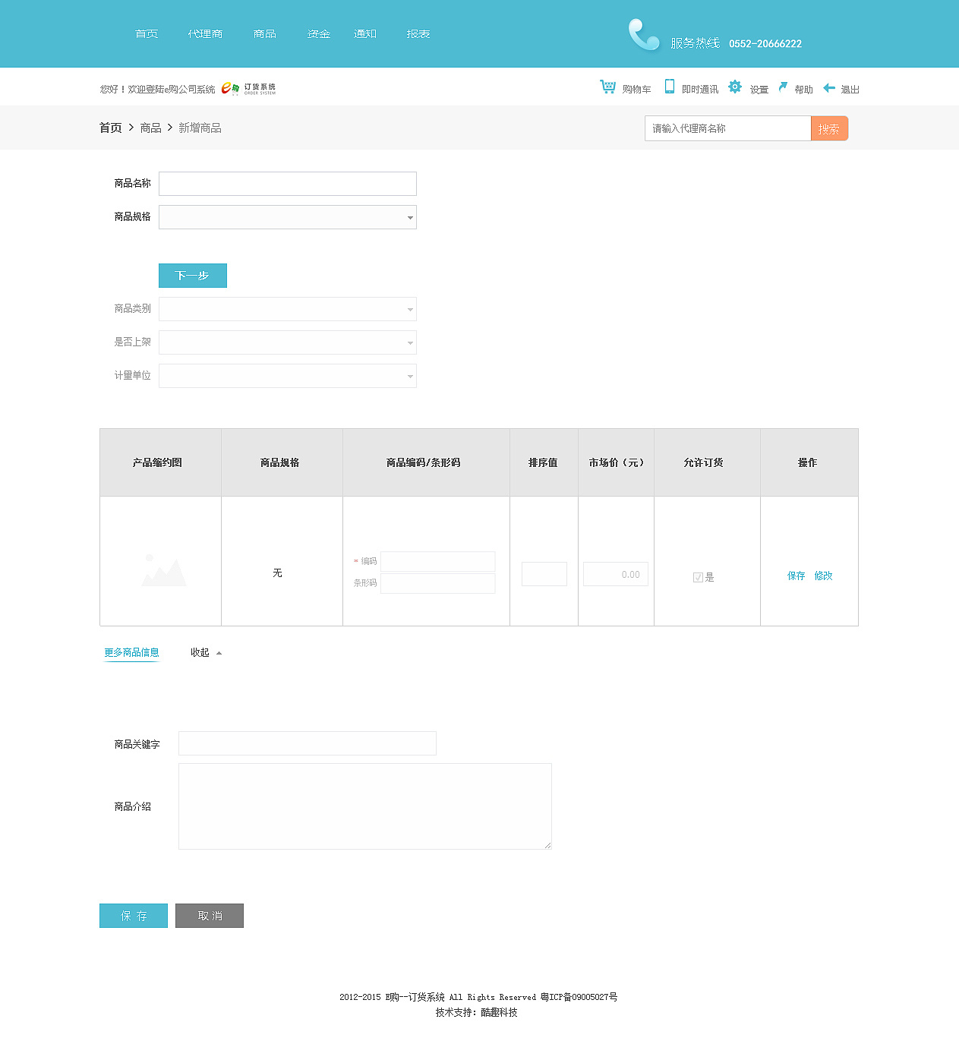Image resolution: width=959 pixels, height=1063 pixels.
Task: Focus the 市场价 0.00 field
Action: tap(616, 574)
